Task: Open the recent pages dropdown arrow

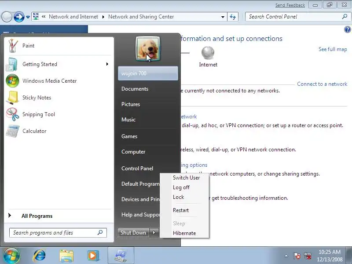Action: click(28, 17)
